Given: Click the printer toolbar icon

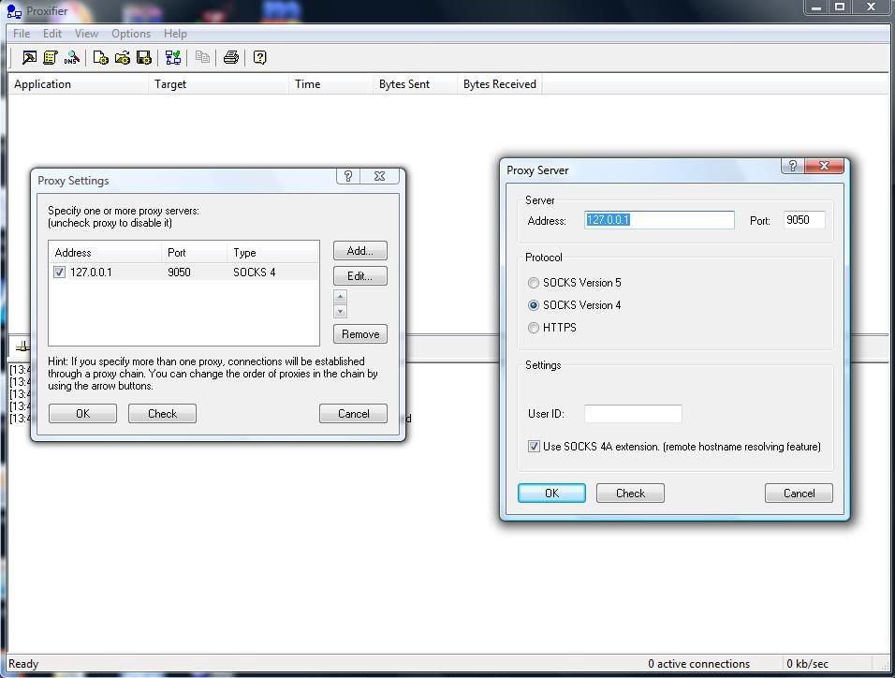Looking at the screenshot, I should [231, 57].
